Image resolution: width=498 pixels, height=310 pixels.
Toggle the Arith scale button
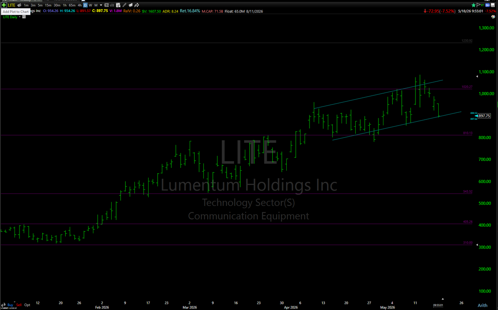(x=482, y=305)
